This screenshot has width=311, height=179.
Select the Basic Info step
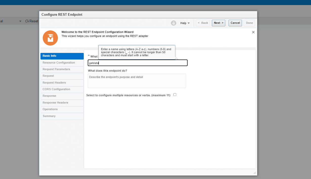pyautogui.click(x=62, y=56)
